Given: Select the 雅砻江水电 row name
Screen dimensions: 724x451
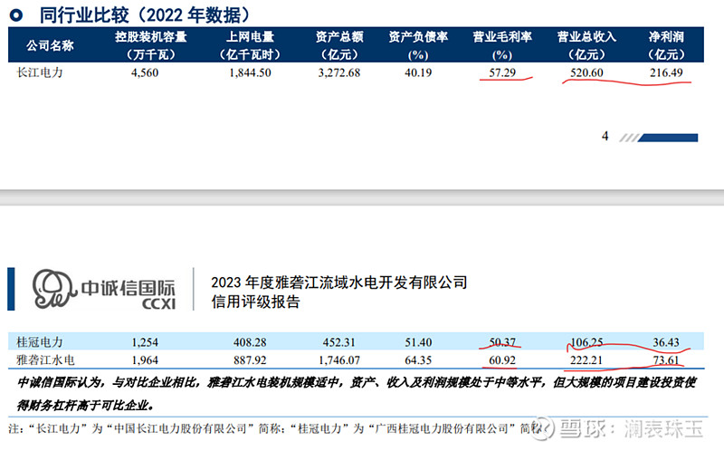Looking at the screenshot, I should point(45,360).
